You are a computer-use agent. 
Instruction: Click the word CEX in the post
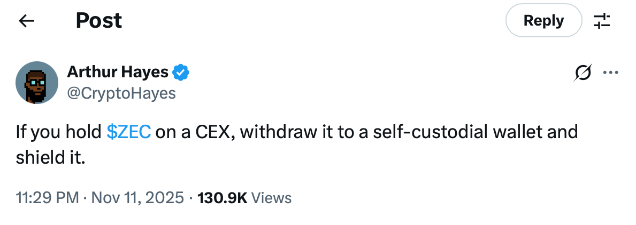click(209, 132)
